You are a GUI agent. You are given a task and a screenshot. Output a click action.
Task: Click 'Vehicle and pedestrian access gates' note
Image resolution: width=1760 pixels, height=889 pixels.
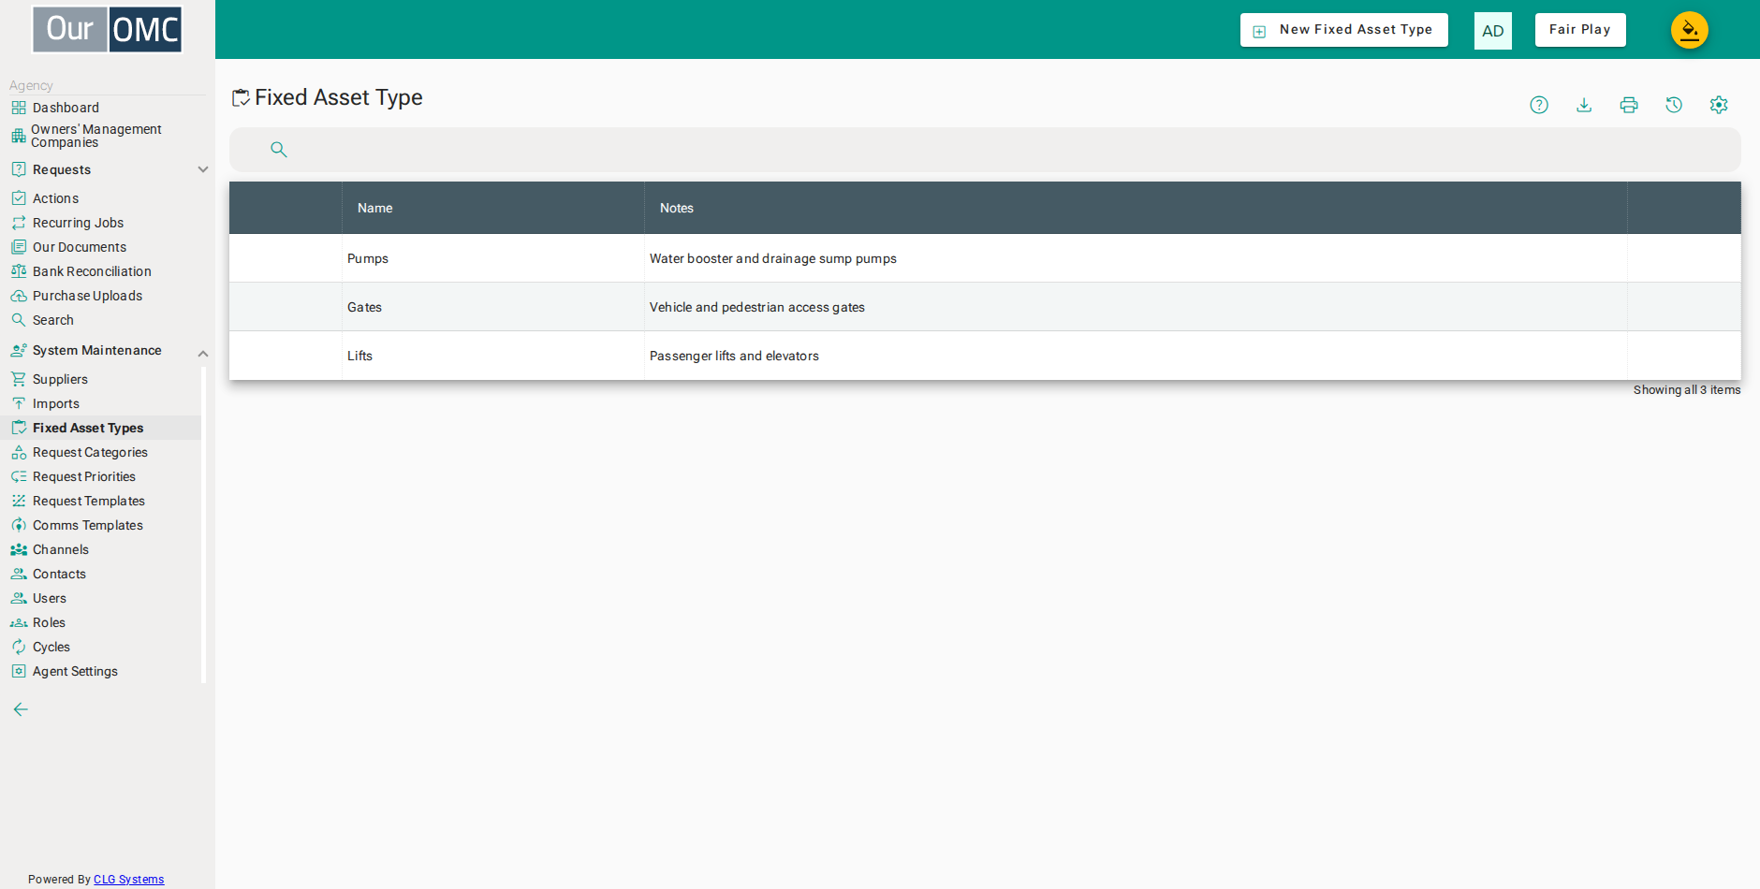[756, 307]
